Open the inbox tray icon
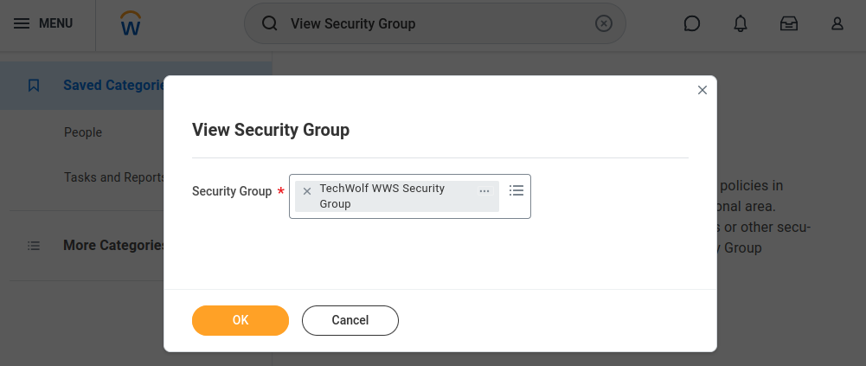866x366 pixels. 789,23
